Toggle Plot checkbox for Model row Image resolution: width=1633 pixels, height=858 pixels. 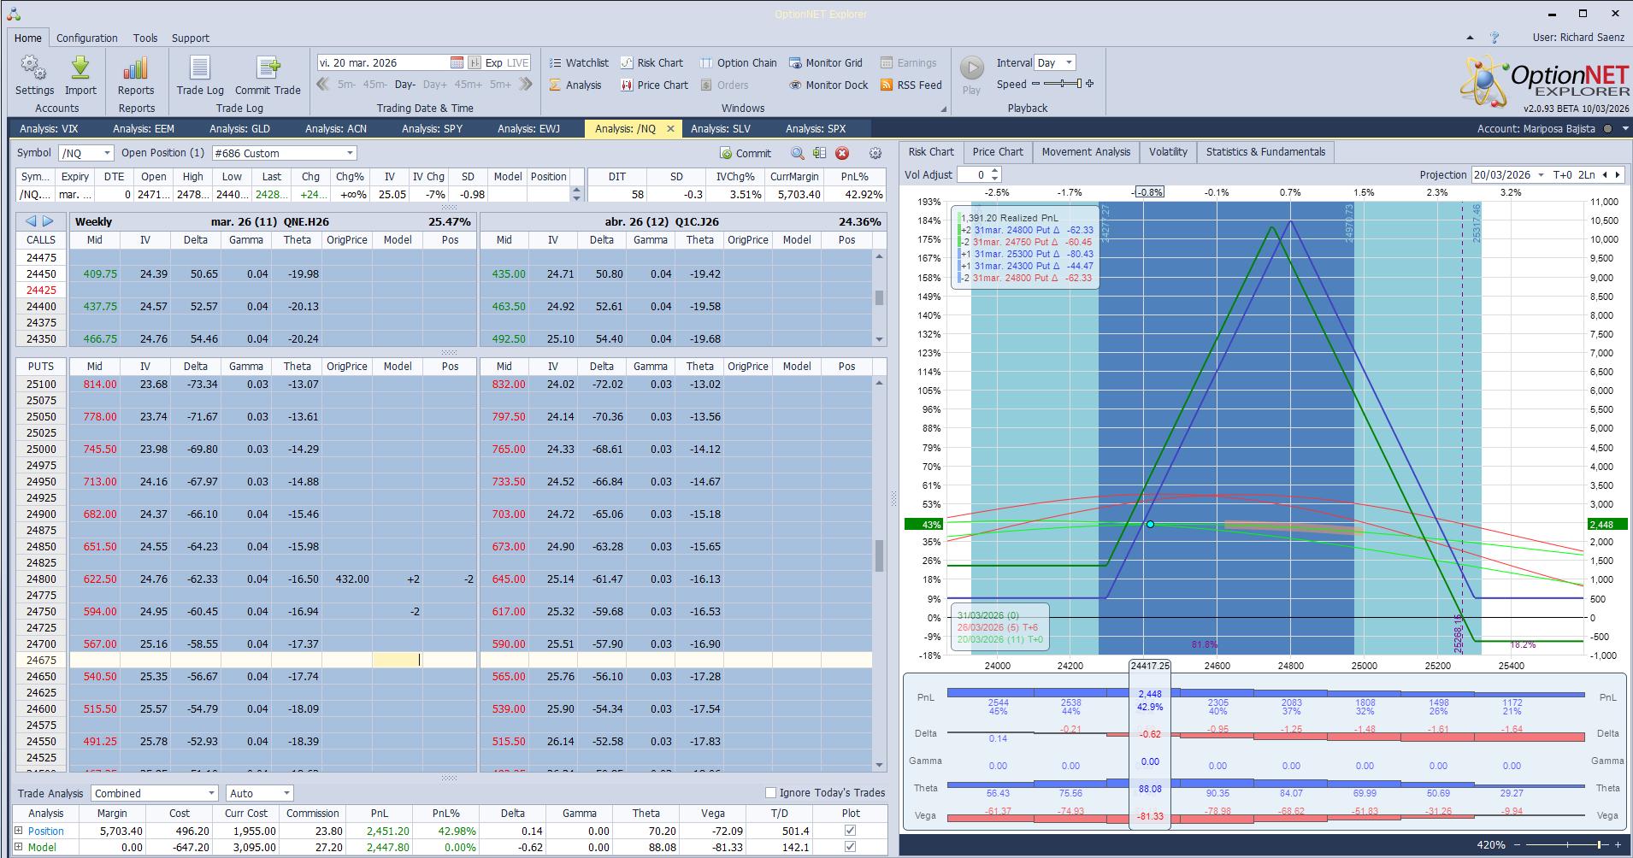point(850,847)
